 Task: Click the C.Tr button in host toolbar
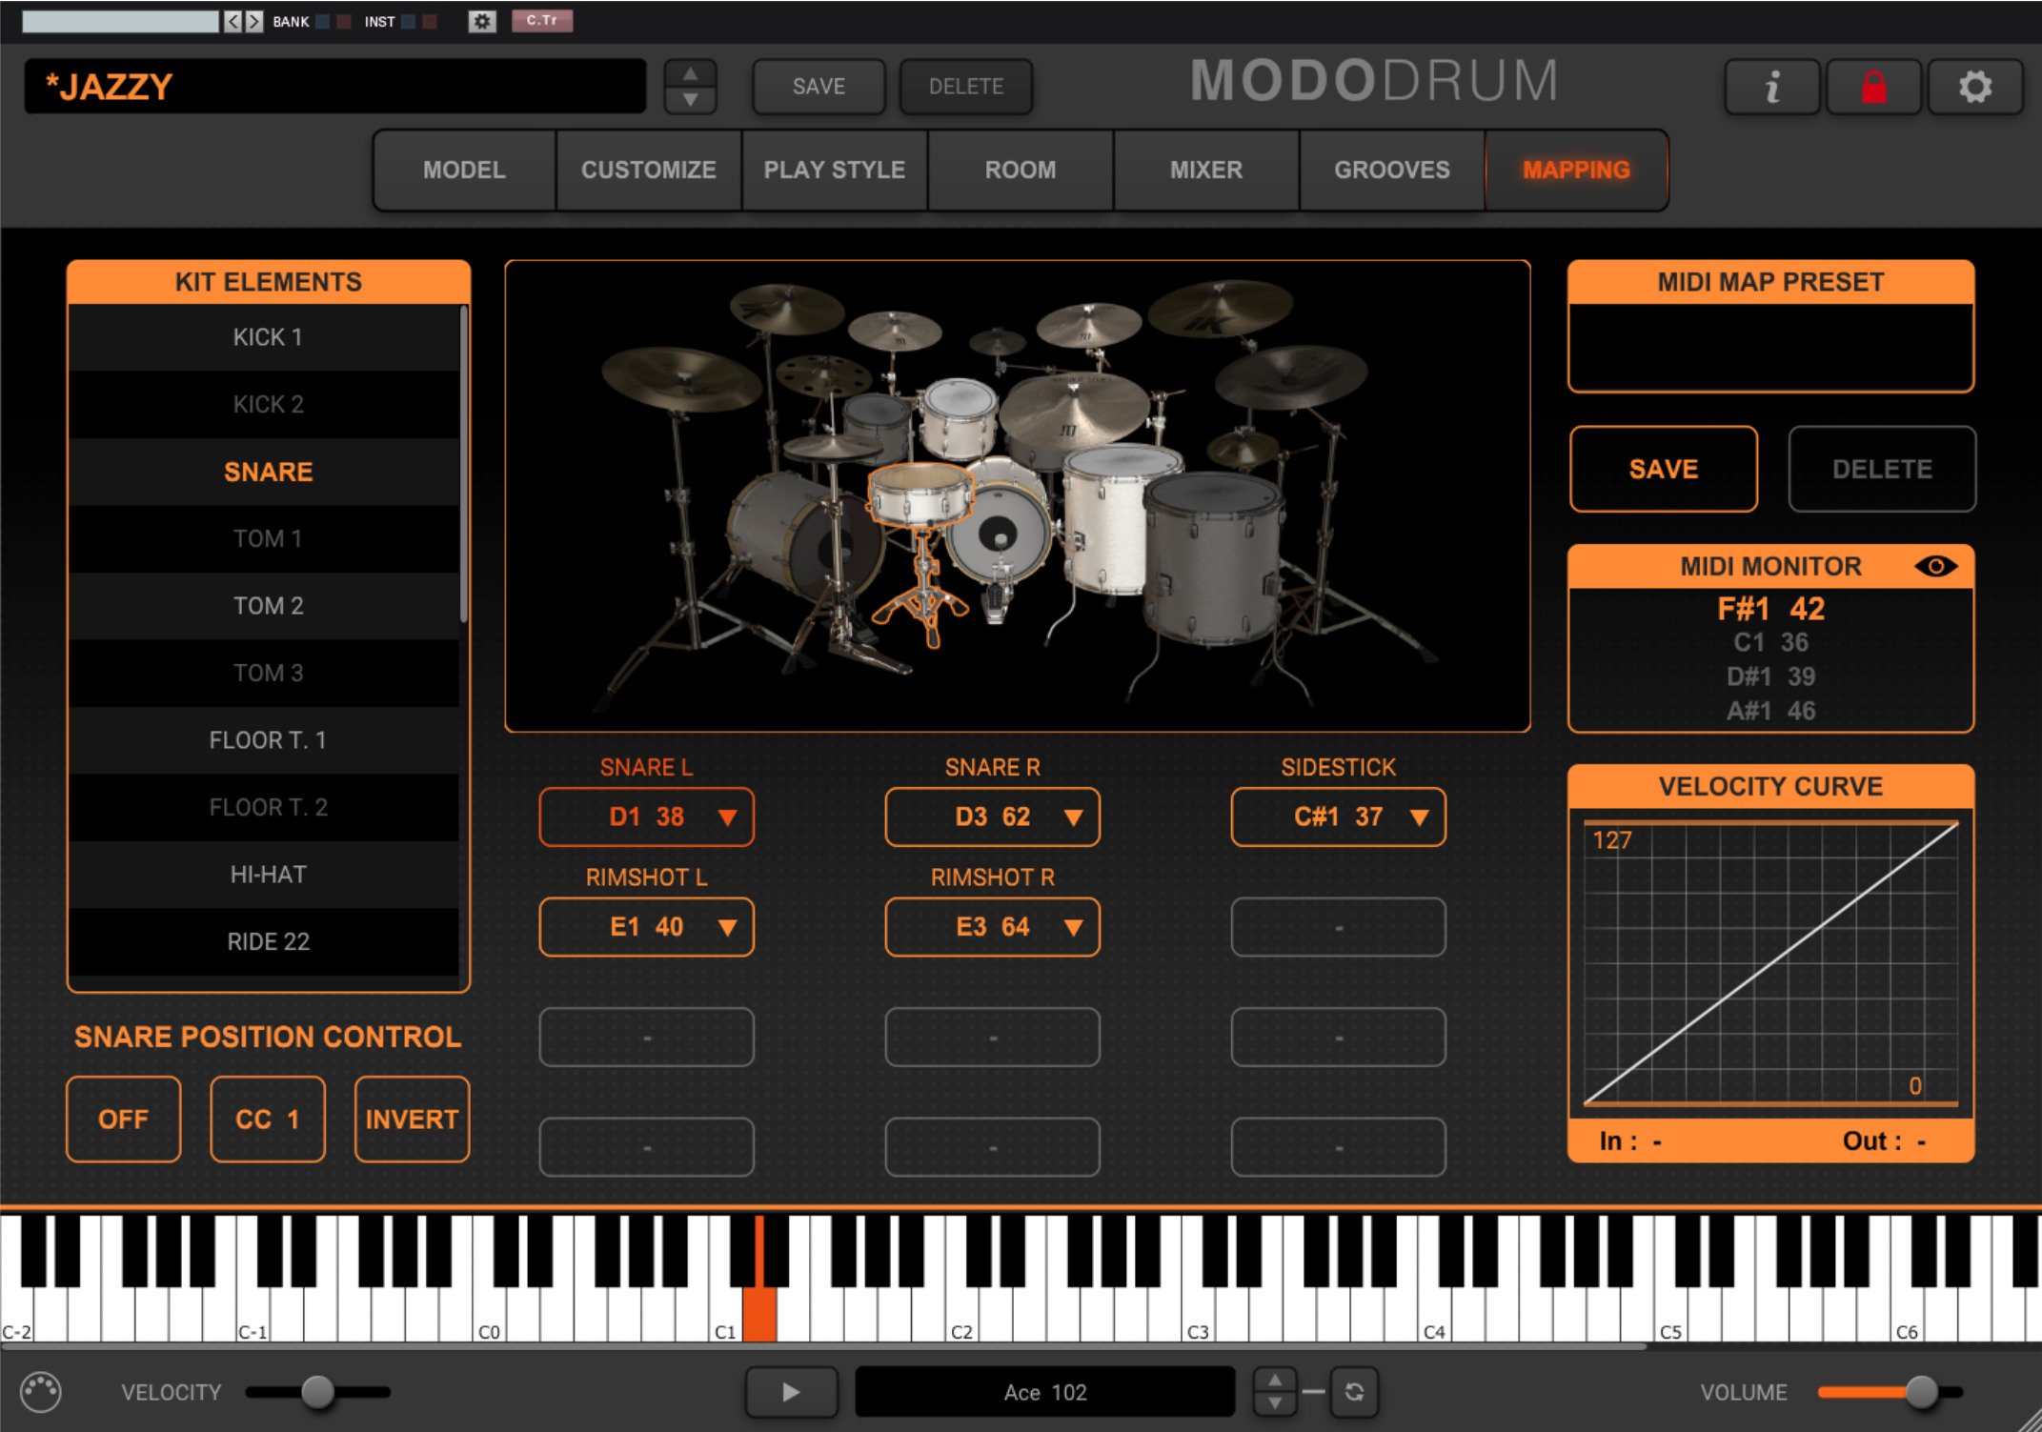coord(542,21)
